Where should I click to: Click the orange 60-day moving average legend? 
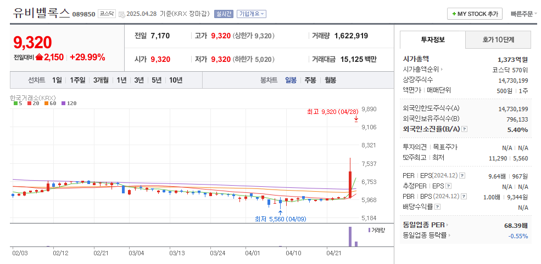50,104
